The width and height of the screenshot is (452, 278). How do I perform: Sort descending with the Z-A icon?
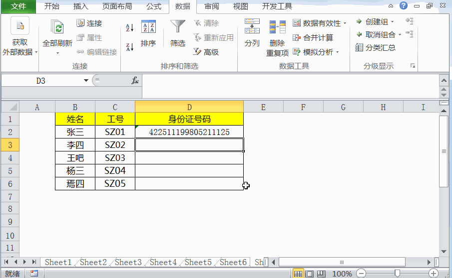click(130, 47)
